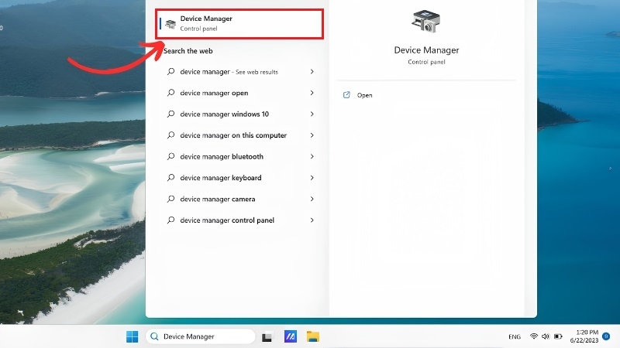Open the ENG language indicator
Image resolution: width=620 pixels, height=348 pixels.
(515, 336)
